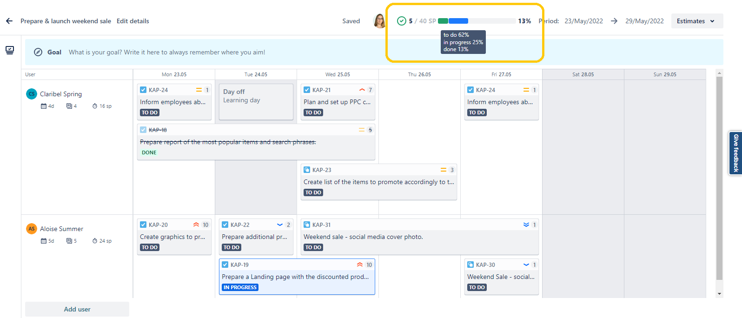This screenshot has height=318, width=742.
Task: Select the Fri 27.05 column header
Action: 501,74
